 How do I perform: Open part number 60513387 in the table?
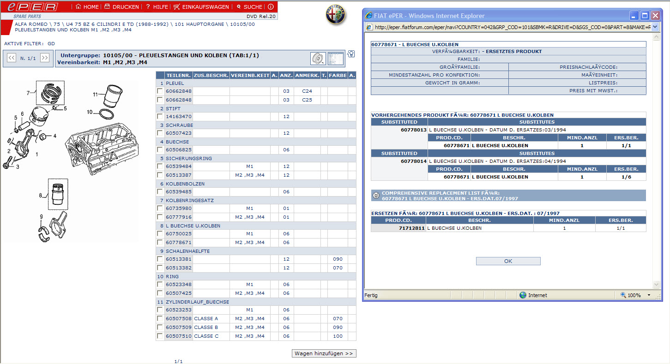point(179,175)
